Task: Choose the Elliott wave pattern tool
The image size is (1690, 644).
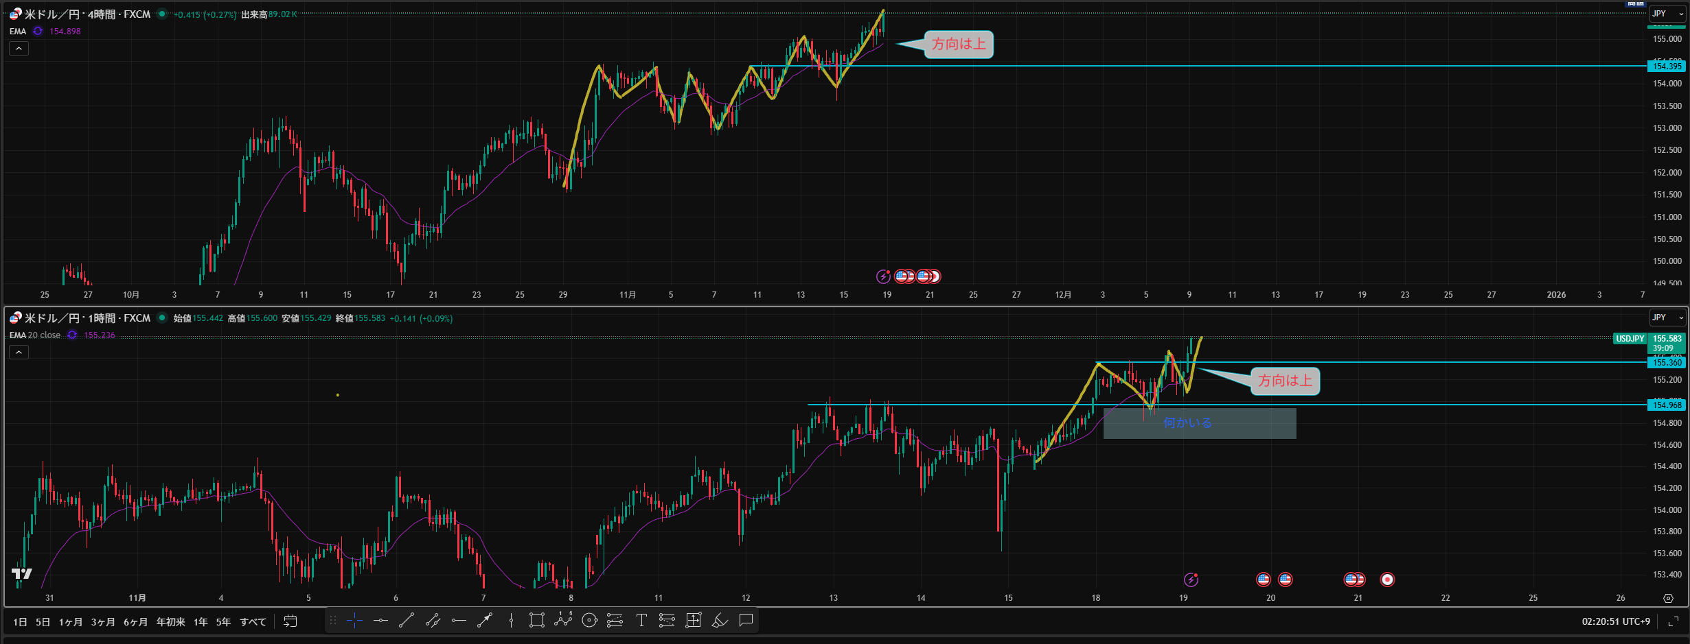Action: [x=563, y=621]
